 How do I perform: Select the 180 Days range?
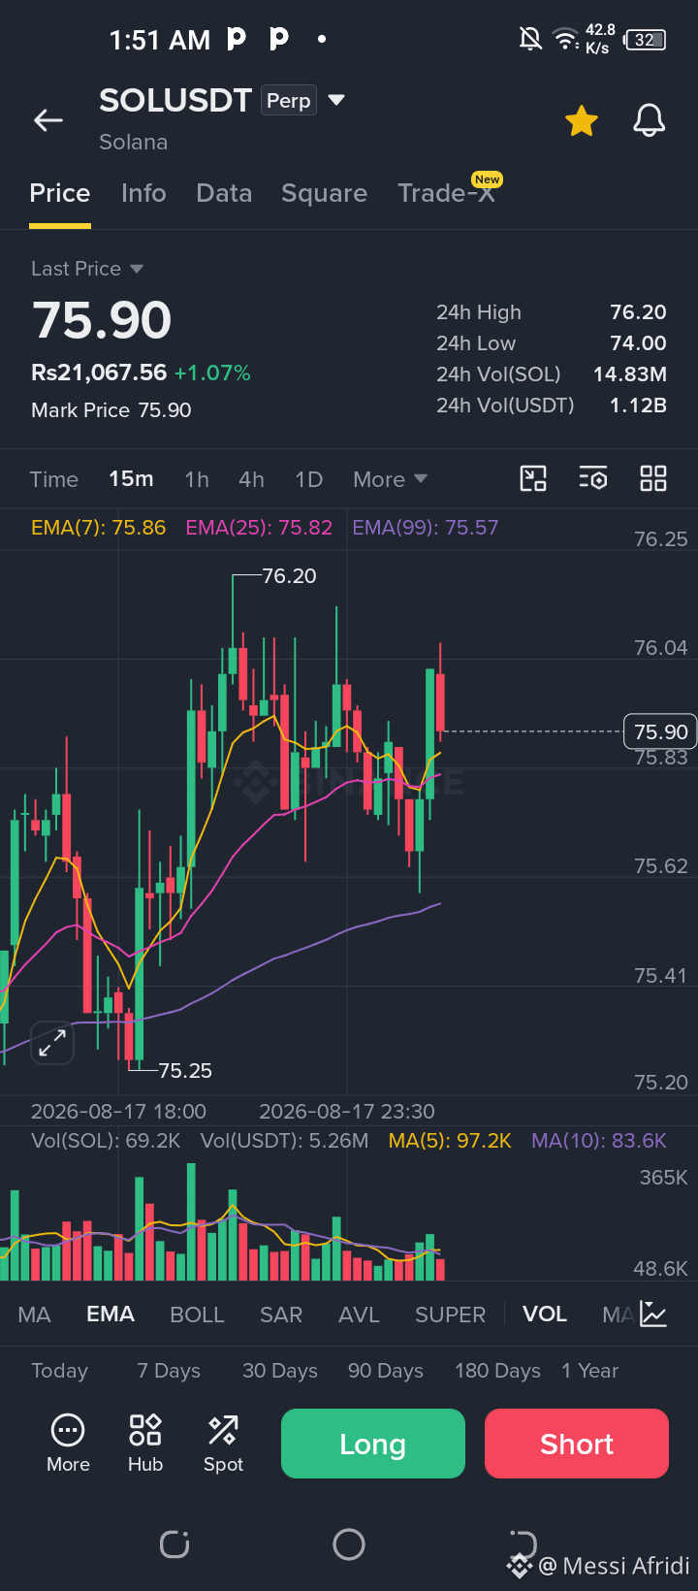pyautogui.click(x=497, y=1371)
